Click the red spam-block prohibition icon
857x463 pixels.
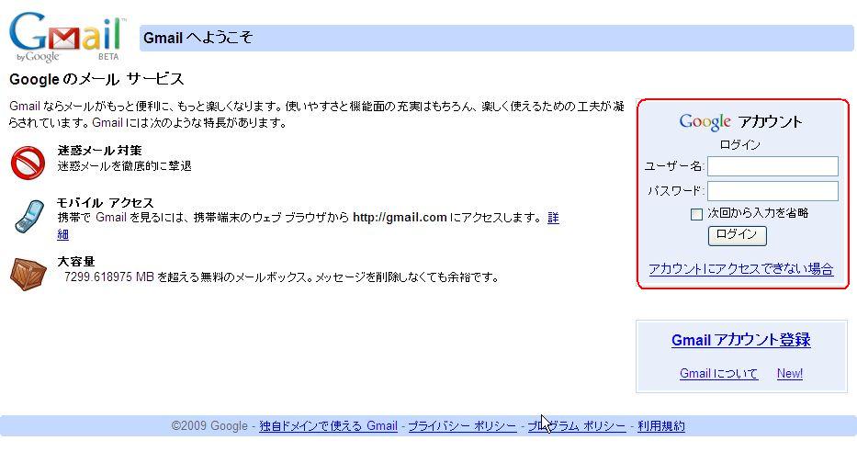click(x=28, y=163)
